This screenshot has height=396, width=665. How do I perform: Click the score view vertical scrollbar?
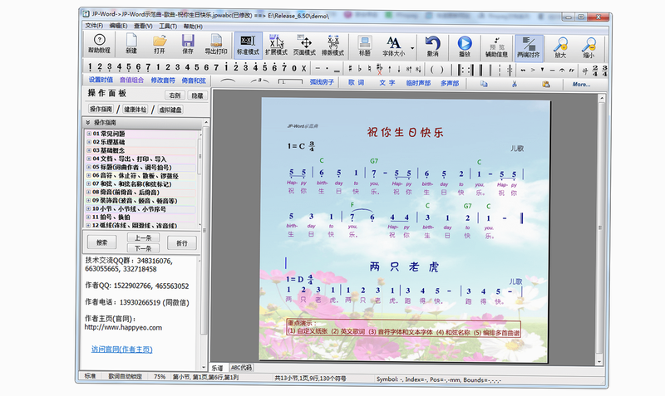click(600, 228)
